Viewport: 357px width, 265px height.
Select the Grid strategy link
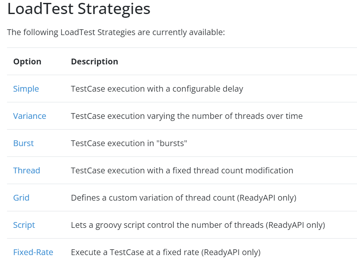pos(21,198)
